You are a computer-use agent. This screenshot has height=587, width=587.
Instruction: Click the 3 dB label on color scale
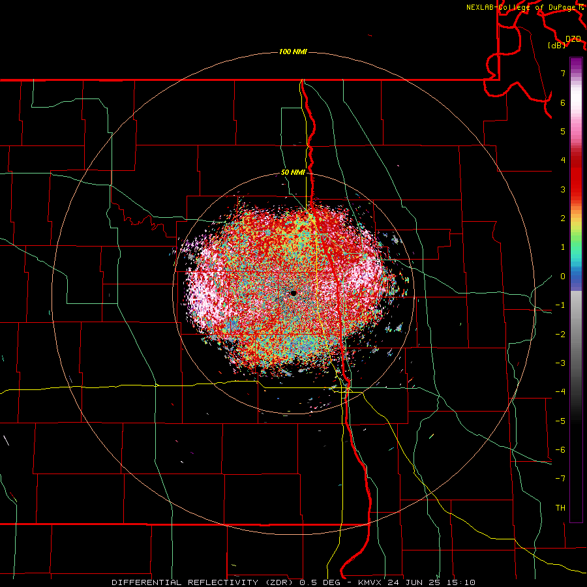563,189
